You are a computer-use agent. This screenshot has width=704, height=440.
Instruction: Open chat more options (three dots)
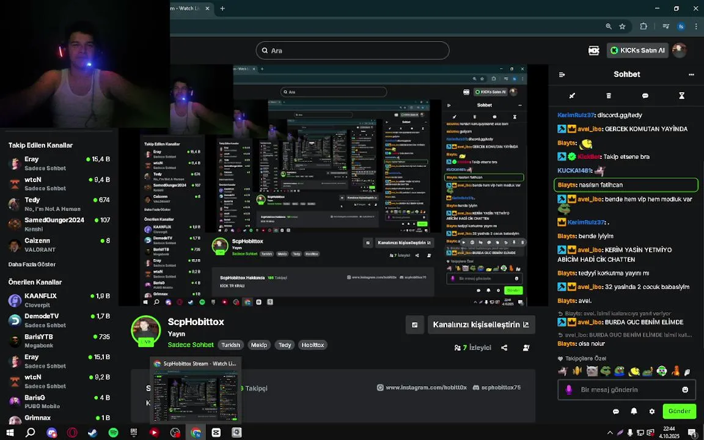tap(691, 75)
